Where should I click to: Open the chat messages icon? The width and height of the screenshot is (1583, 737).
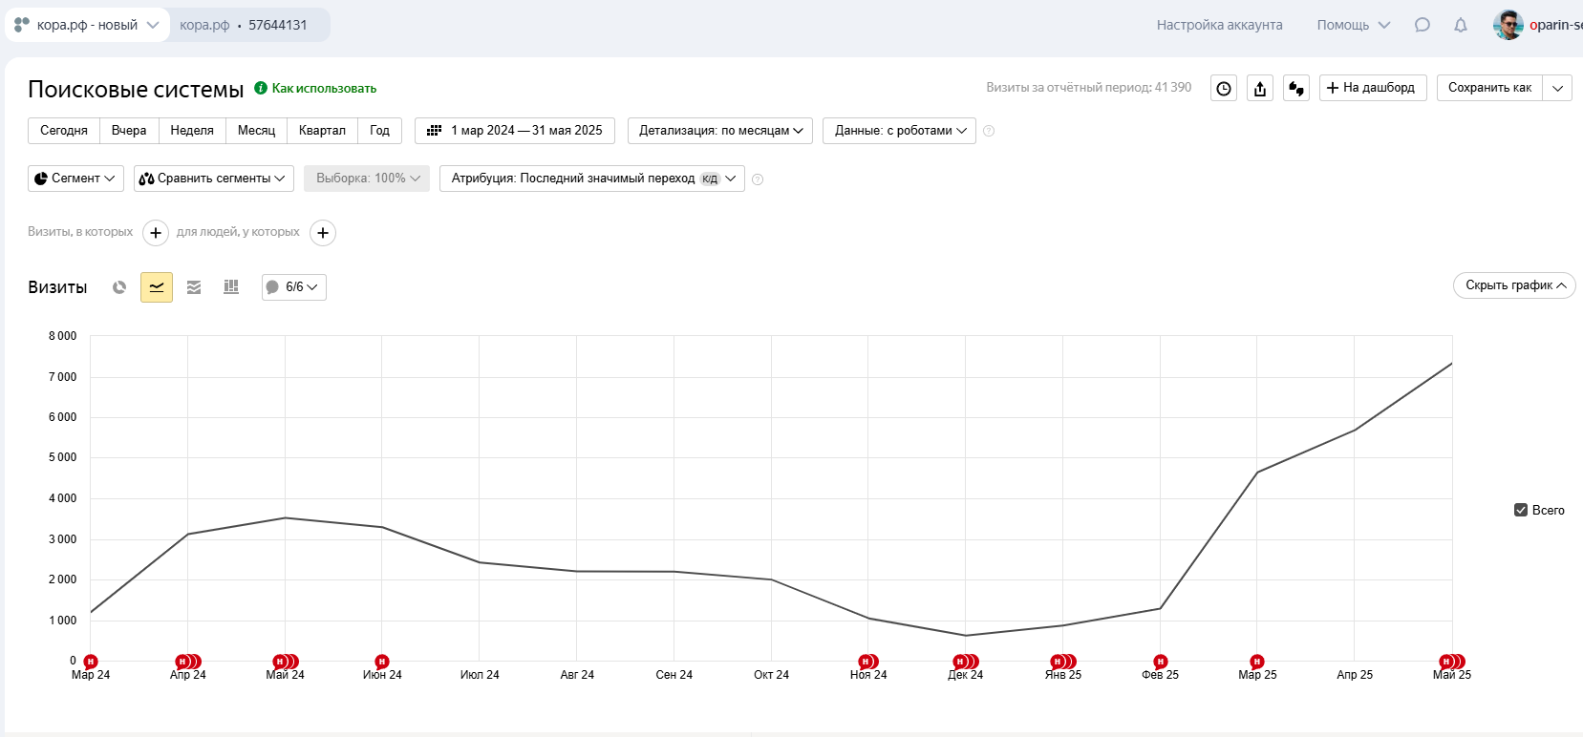click(1423, 25)
